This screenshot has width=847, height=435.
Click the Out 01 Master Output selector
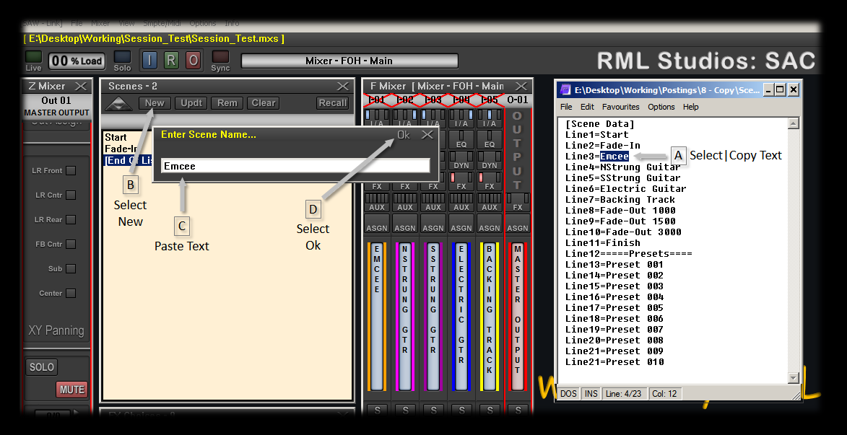pos(56,106)
